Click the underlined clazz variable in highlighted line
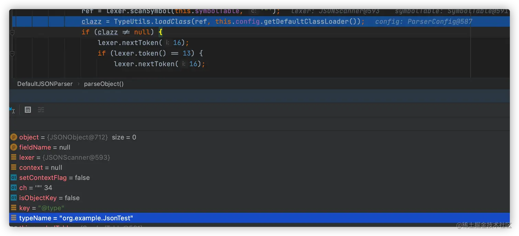519x236 pixels. [92, 22]
